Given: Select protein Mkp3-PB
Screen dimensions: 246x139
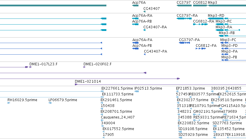Looking at the screenshot, I should [229, 57].
